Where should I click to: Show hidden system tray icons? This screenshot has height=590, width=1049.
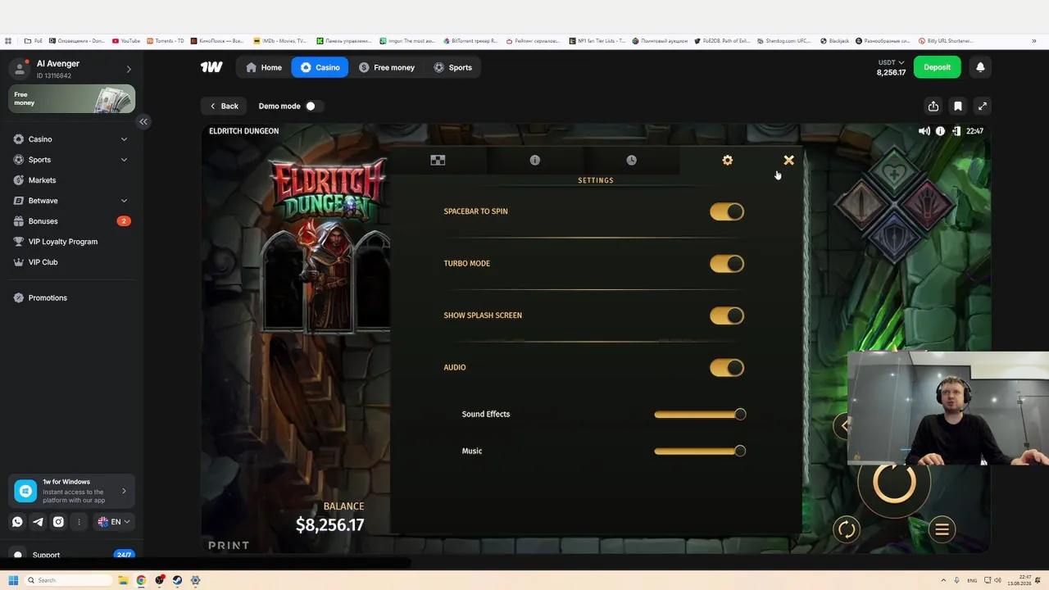[942, 580]
